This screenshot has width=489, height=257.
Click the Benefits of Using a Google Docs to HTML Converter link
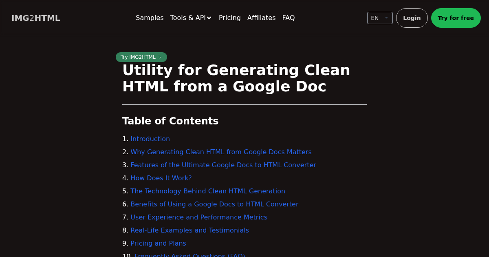point(214,204)
